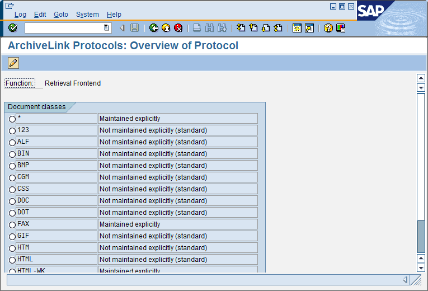Open the Goto menu
This screenshot has height=291, width=428.
point(61,15)
